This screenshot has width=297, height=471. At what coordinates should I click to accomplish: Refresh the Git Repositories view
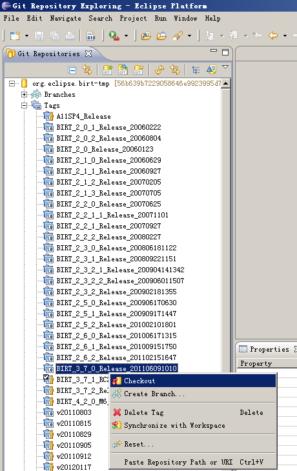159,70
